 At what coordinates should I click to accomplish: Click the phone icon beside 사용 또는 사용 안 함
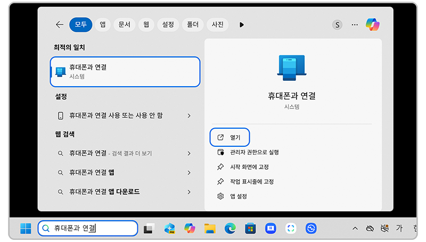coord(60,115)
